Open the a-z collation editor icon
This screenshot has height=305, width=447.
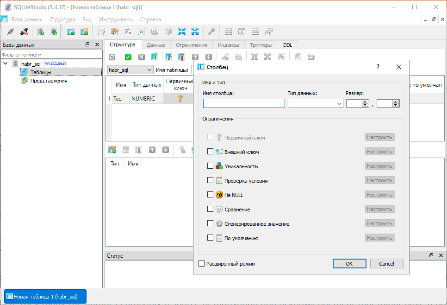155,32
